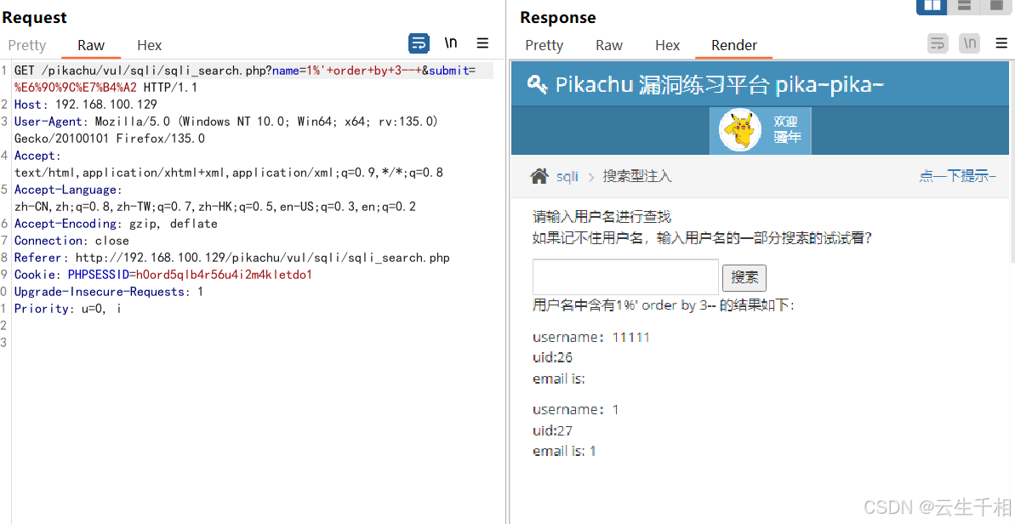
Task: Open the sqli breadcrumb link
Action: click(567, 177)
